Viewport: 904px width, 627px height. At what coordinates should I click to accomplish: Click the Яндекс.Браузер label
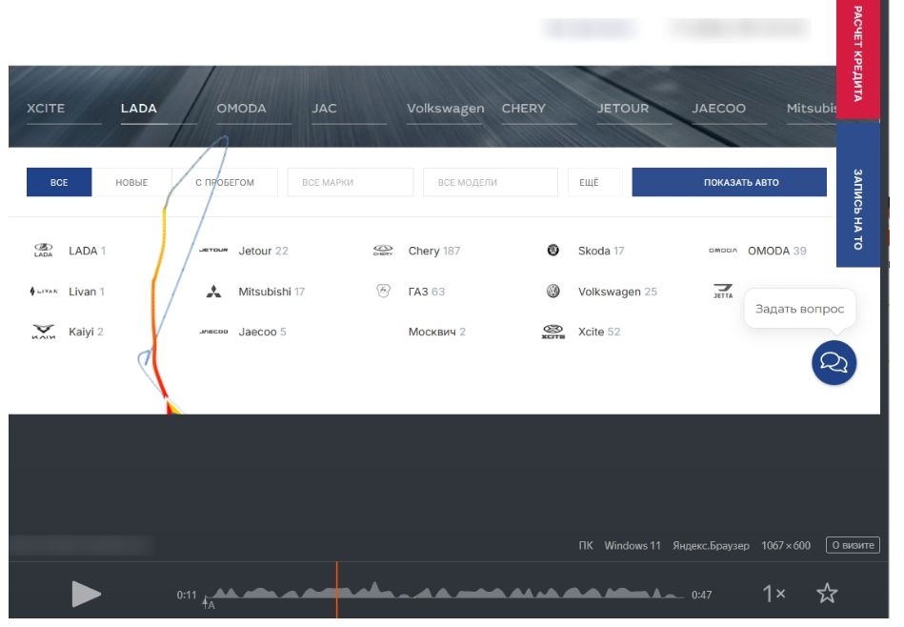711,546
